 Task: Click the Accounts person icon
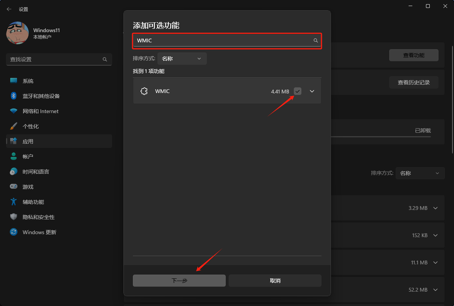coord(14,157)
